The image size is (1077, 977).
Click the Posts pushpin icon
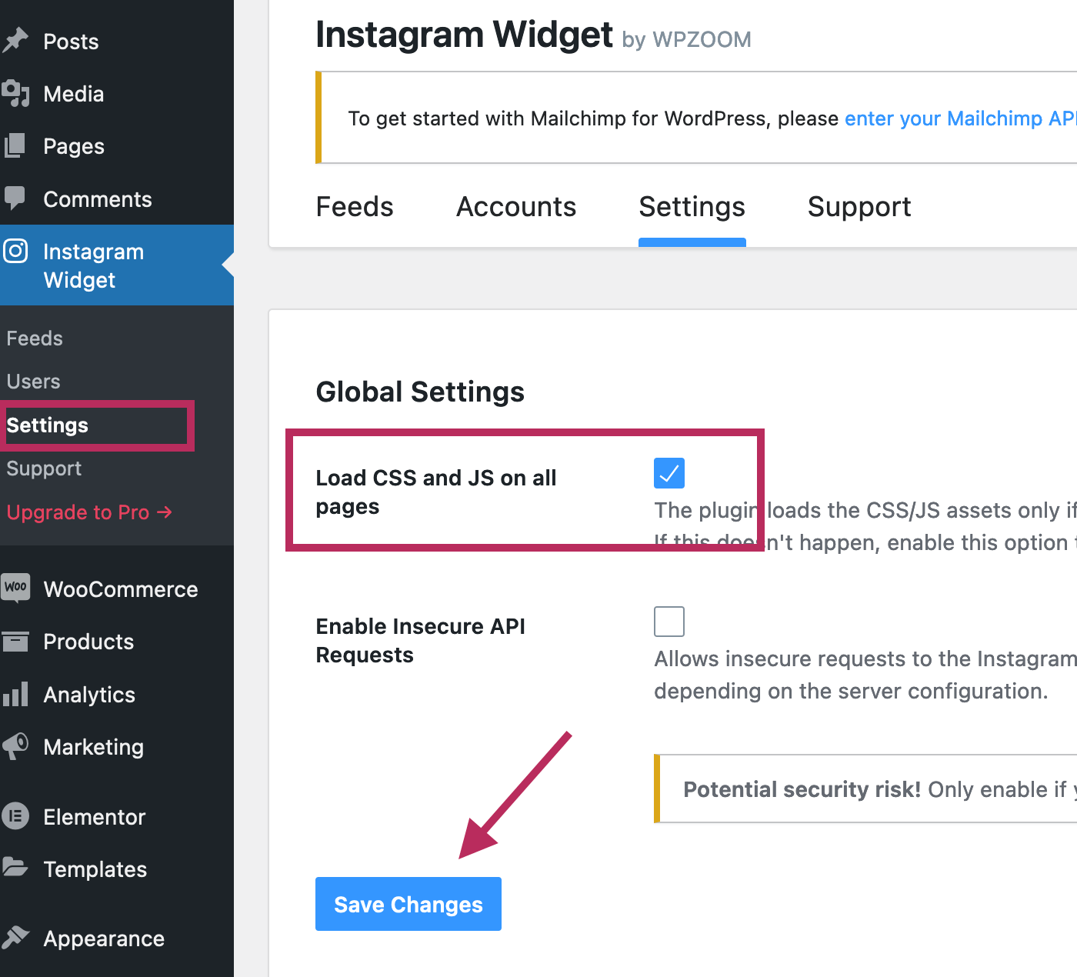coord(15,41)
